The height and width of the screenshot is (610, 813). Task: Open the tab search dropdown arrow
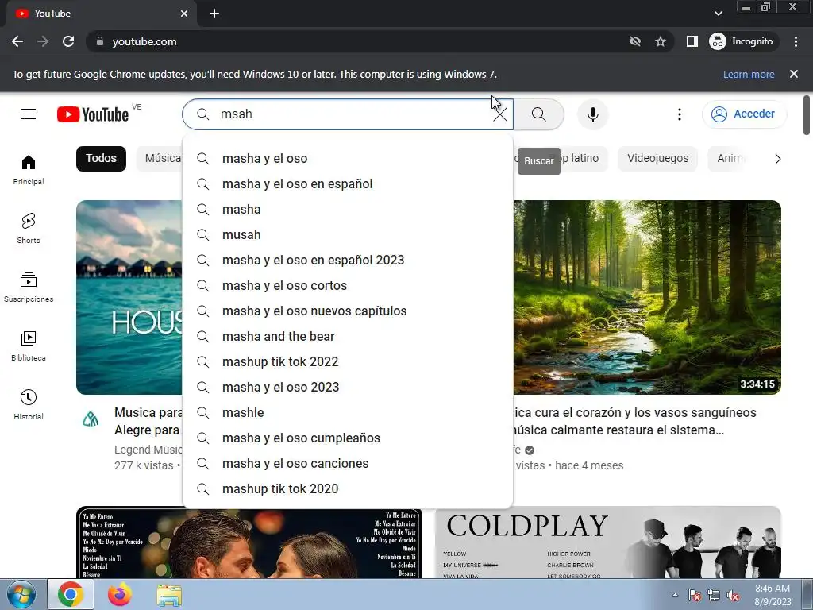click(718, 14)
